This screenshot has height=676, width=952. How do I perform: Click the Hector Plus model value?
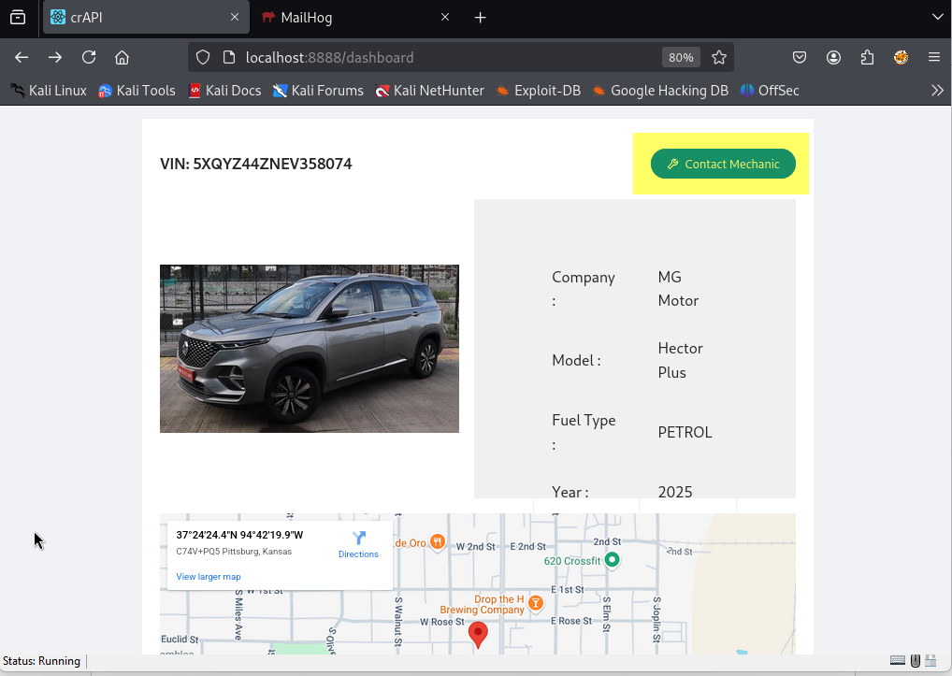click(x=680, y=360)
